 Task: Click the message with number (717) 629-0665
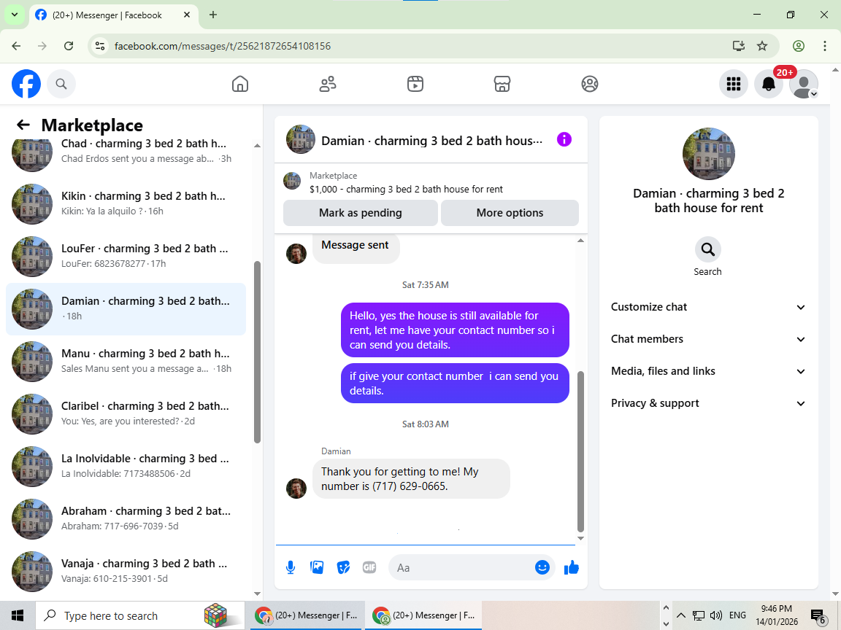(x=411, y=479)
